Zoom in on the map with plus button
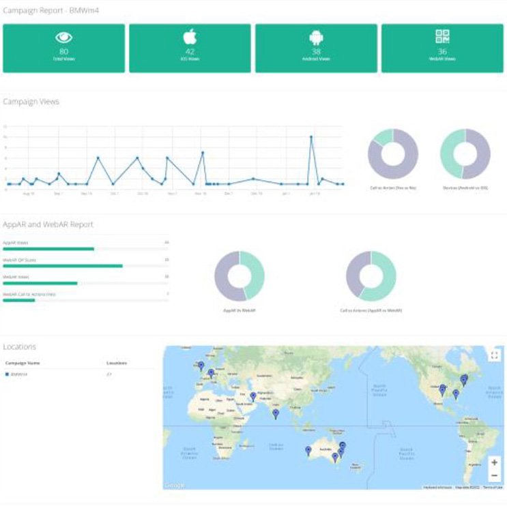 [x=494, y=462]
